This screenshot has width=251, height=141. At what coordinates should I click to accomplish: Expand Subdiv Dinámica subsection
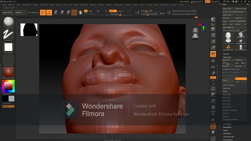point(229,85)
